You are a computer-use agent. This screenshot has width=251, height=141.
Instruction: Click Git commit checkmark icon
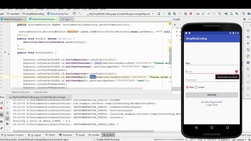click(x=209, y=14)
